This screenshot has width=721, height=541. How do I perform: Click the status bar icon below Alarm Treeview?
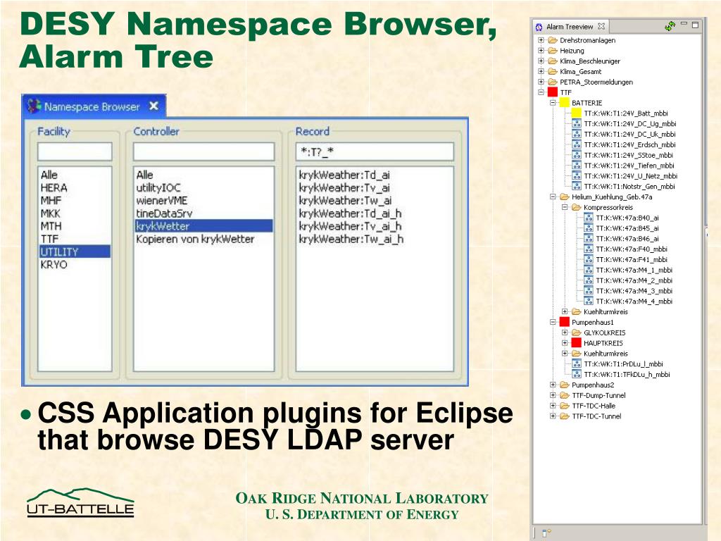546,533
